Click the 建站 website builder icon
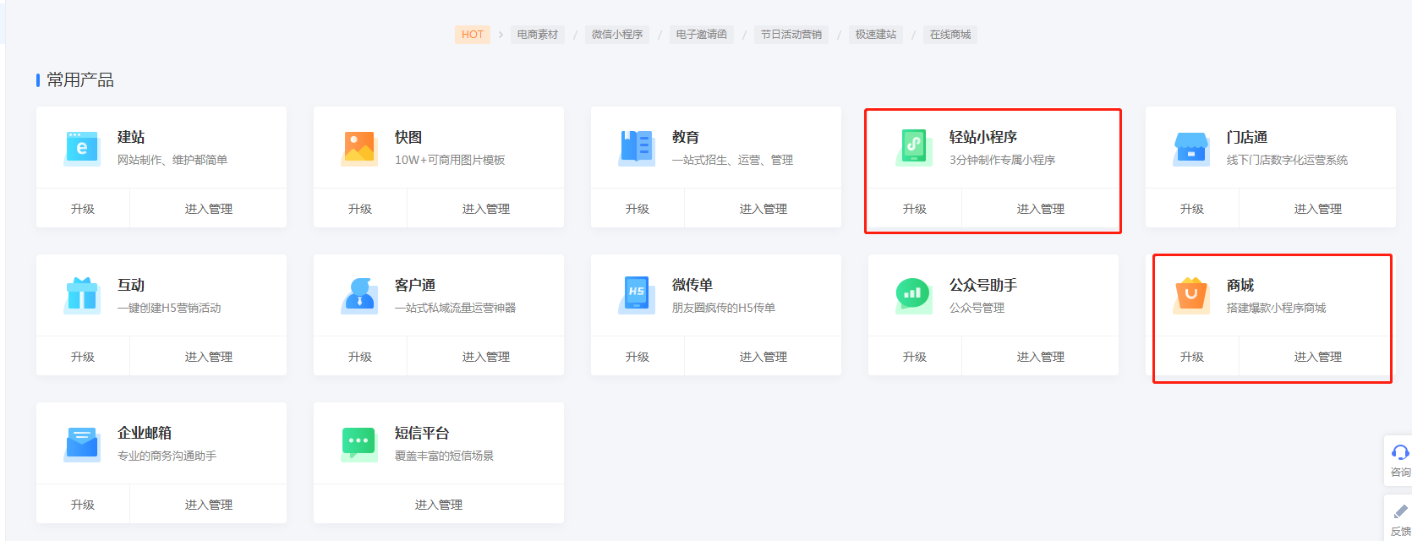The image size is (1412, 541). point(82,148)
